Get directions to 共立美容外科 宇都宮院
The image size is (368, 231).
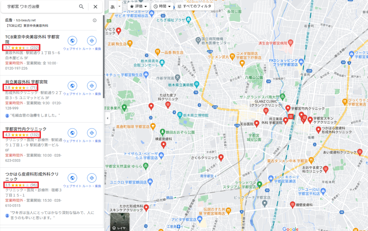tap(92, 86)
